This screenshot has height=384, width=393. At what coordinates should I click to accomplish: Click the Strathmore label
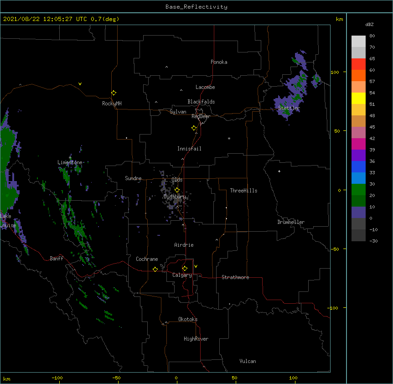click(235, 277)
